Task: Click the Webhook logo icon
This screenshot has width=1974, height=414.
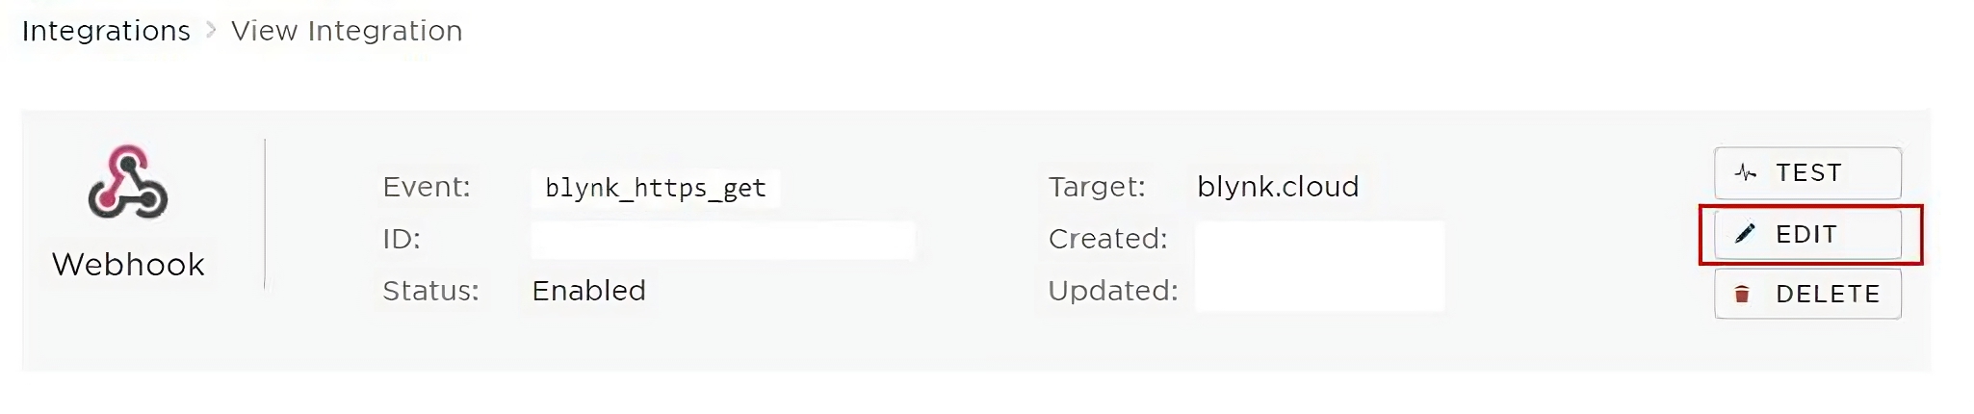Action: pos(127,183)
